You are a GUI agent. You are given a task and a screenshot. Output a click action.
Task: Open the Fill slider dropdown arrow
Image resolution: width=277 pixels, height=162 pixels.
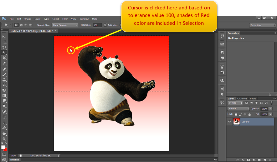(270, 114)
